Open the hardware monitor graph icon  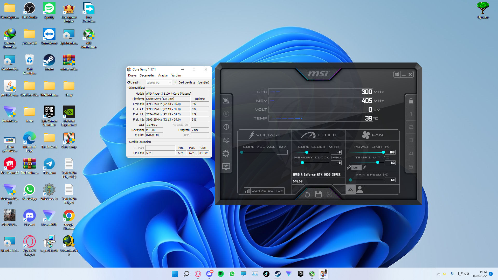coord(226,167)
